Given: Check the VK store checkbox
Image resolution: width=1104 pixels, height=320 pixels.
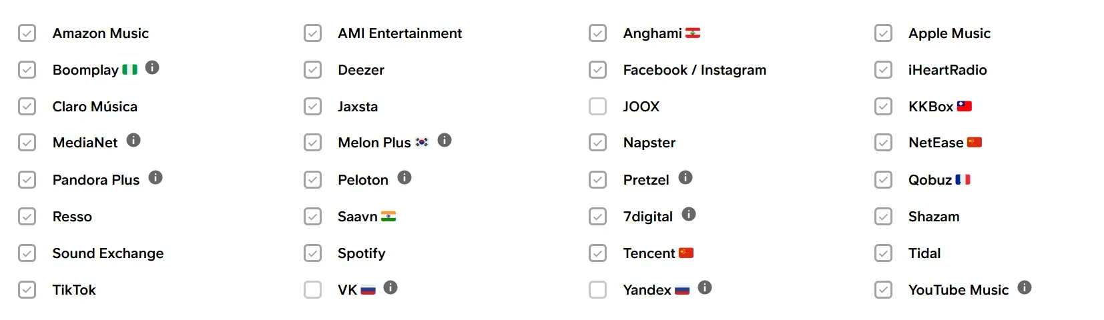Looking at the screenshot, I should click(x=312, y=290).
